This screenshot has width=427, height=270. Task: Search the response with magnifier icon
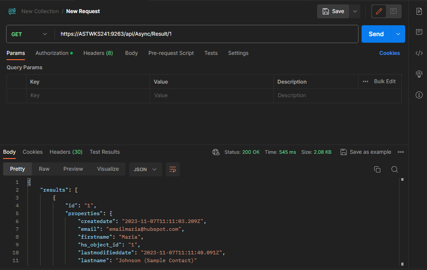pyautogui.click(x=394, y=169)
